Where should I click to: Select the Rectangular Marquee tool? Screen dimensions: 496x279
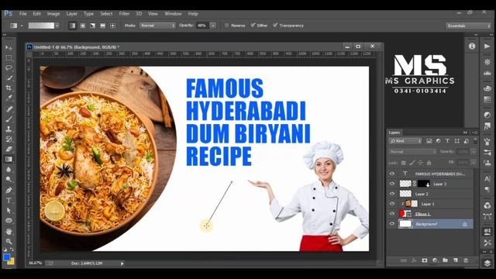9,58
